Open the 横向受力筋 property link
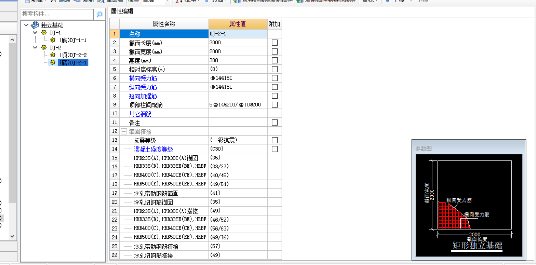536x265 pixels. click(143, 78)
